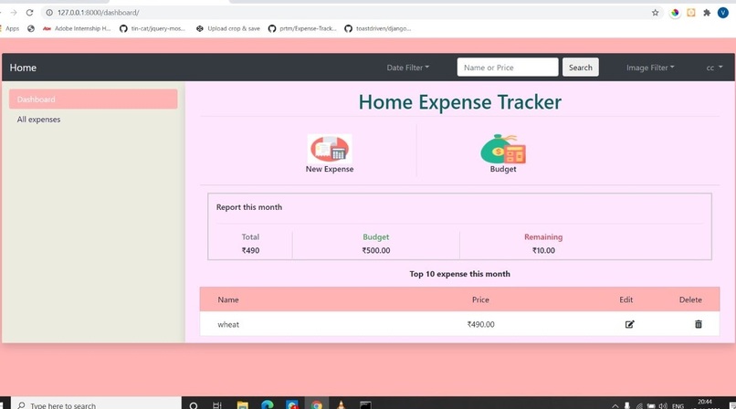This screenshot has width=736, height=409.
Task: Select All expenses in the sidebar
Action: pyautogui.click(x=38, y=119)
